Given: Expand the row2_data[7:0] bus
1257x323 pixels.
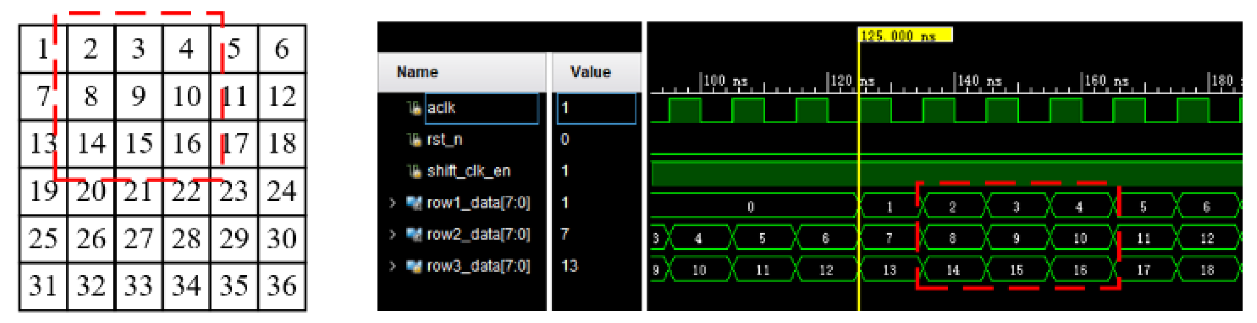Looking at the screenshot, I should point(393,234).
